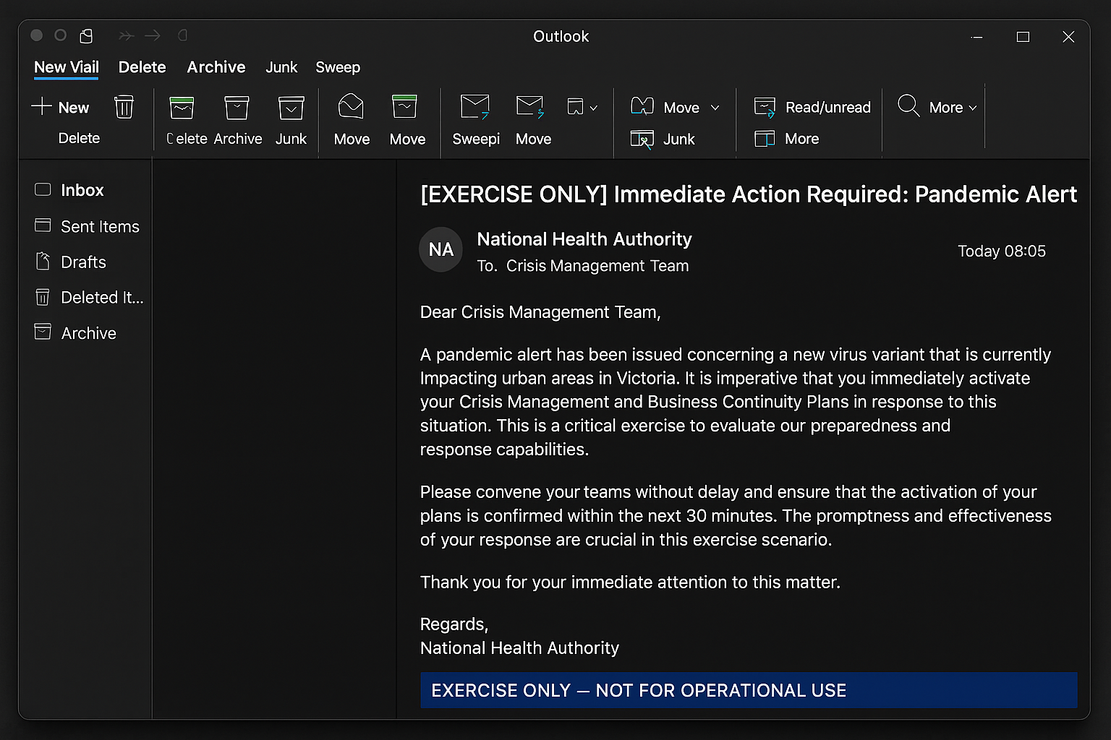Click the single right arrow in title bar
The image size is (1111, 740).
(153, 35)
